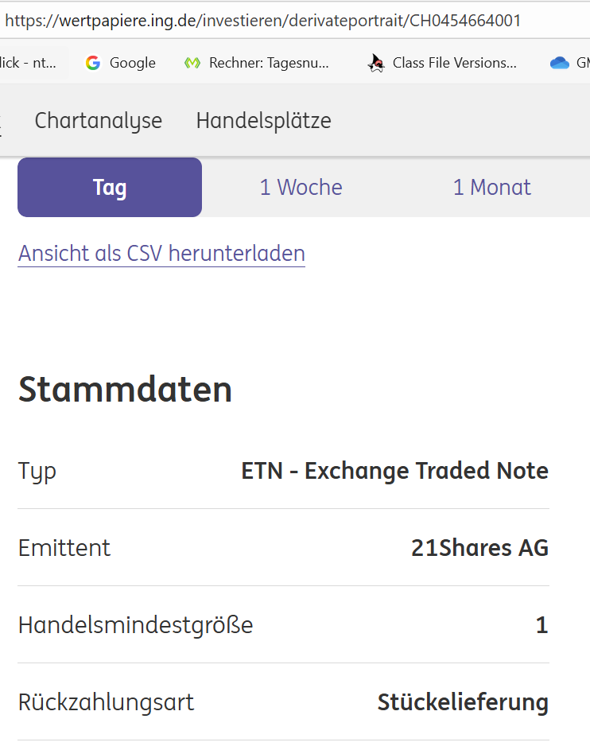The image size is (590, 750).
Task: Choose the '1 Monat' time range
Action: click(491, 188)
